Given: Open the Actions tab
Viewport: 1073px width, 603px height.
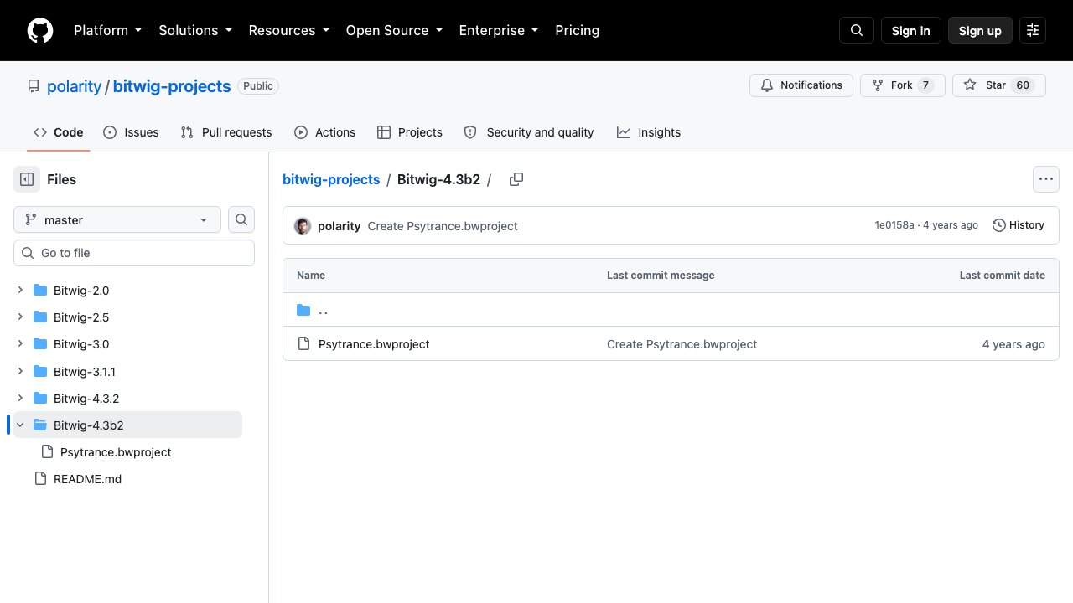Looking at the screenshot, I should coord(325,132).
